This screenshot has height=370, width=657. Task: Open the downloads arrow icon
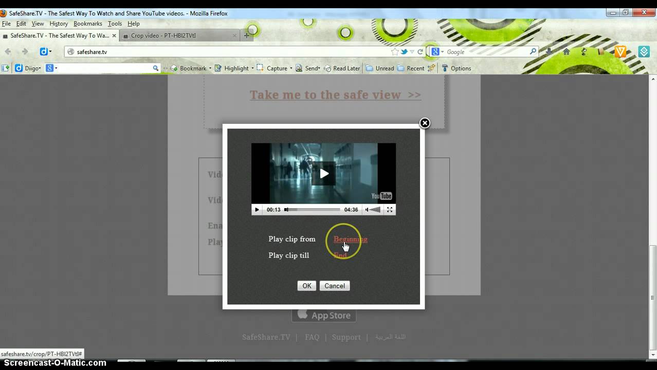(549, 51)
